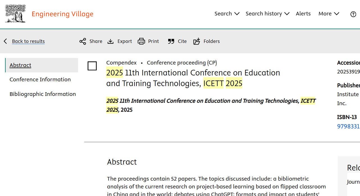Expand the Search history chevron
Screen dimensions: 360x196
click(x=286, y=14)
